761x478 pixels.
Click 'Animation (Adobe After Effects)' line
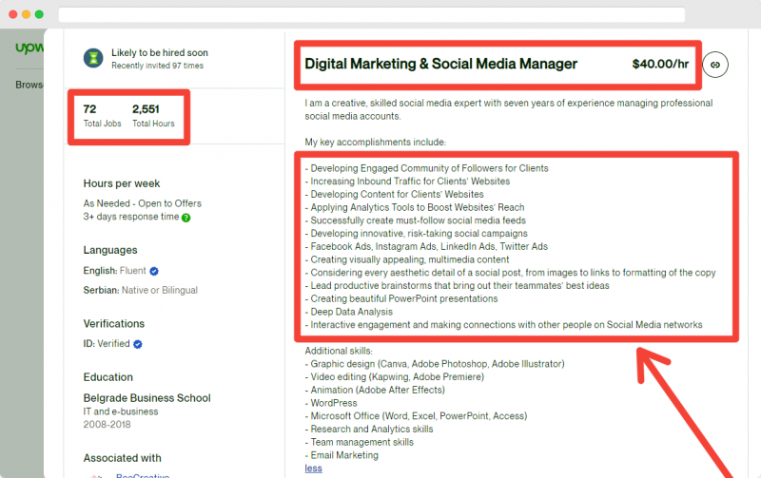[x=375, y=391]
